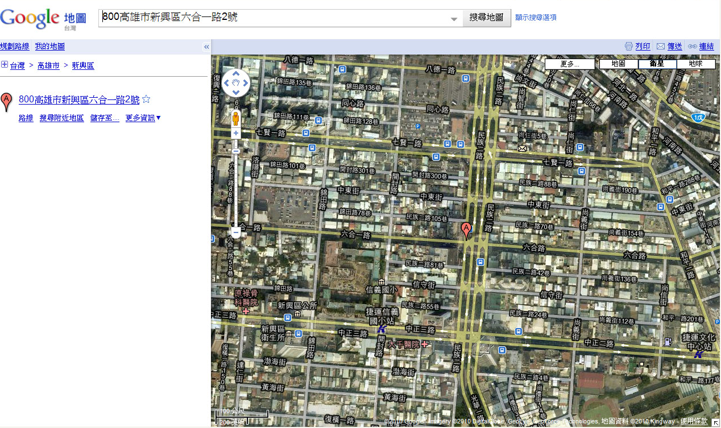Zoom out with the minus button

tap(235, 232)
